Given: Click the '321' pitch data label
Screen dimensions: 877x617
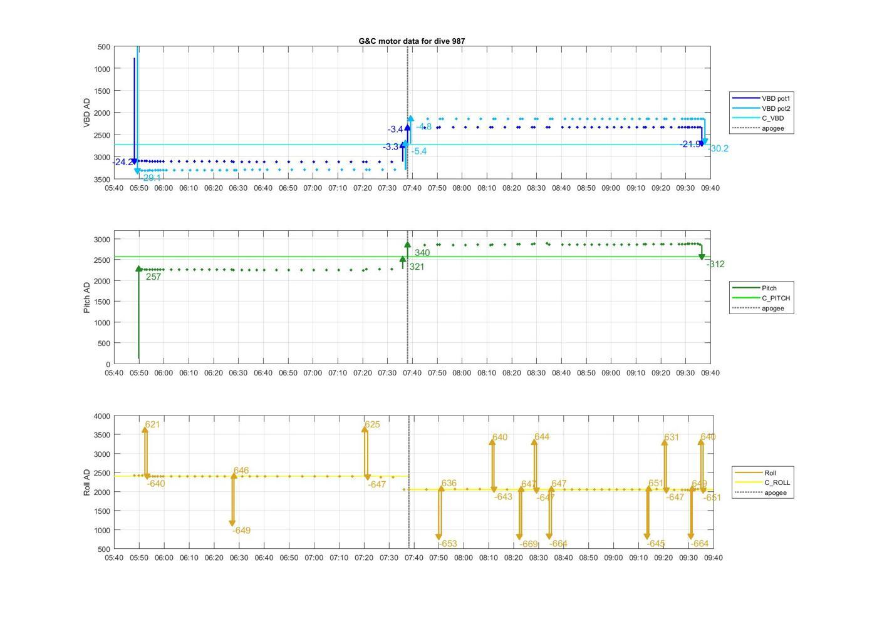Looking at the screenshot, I should tap(417, 267).
